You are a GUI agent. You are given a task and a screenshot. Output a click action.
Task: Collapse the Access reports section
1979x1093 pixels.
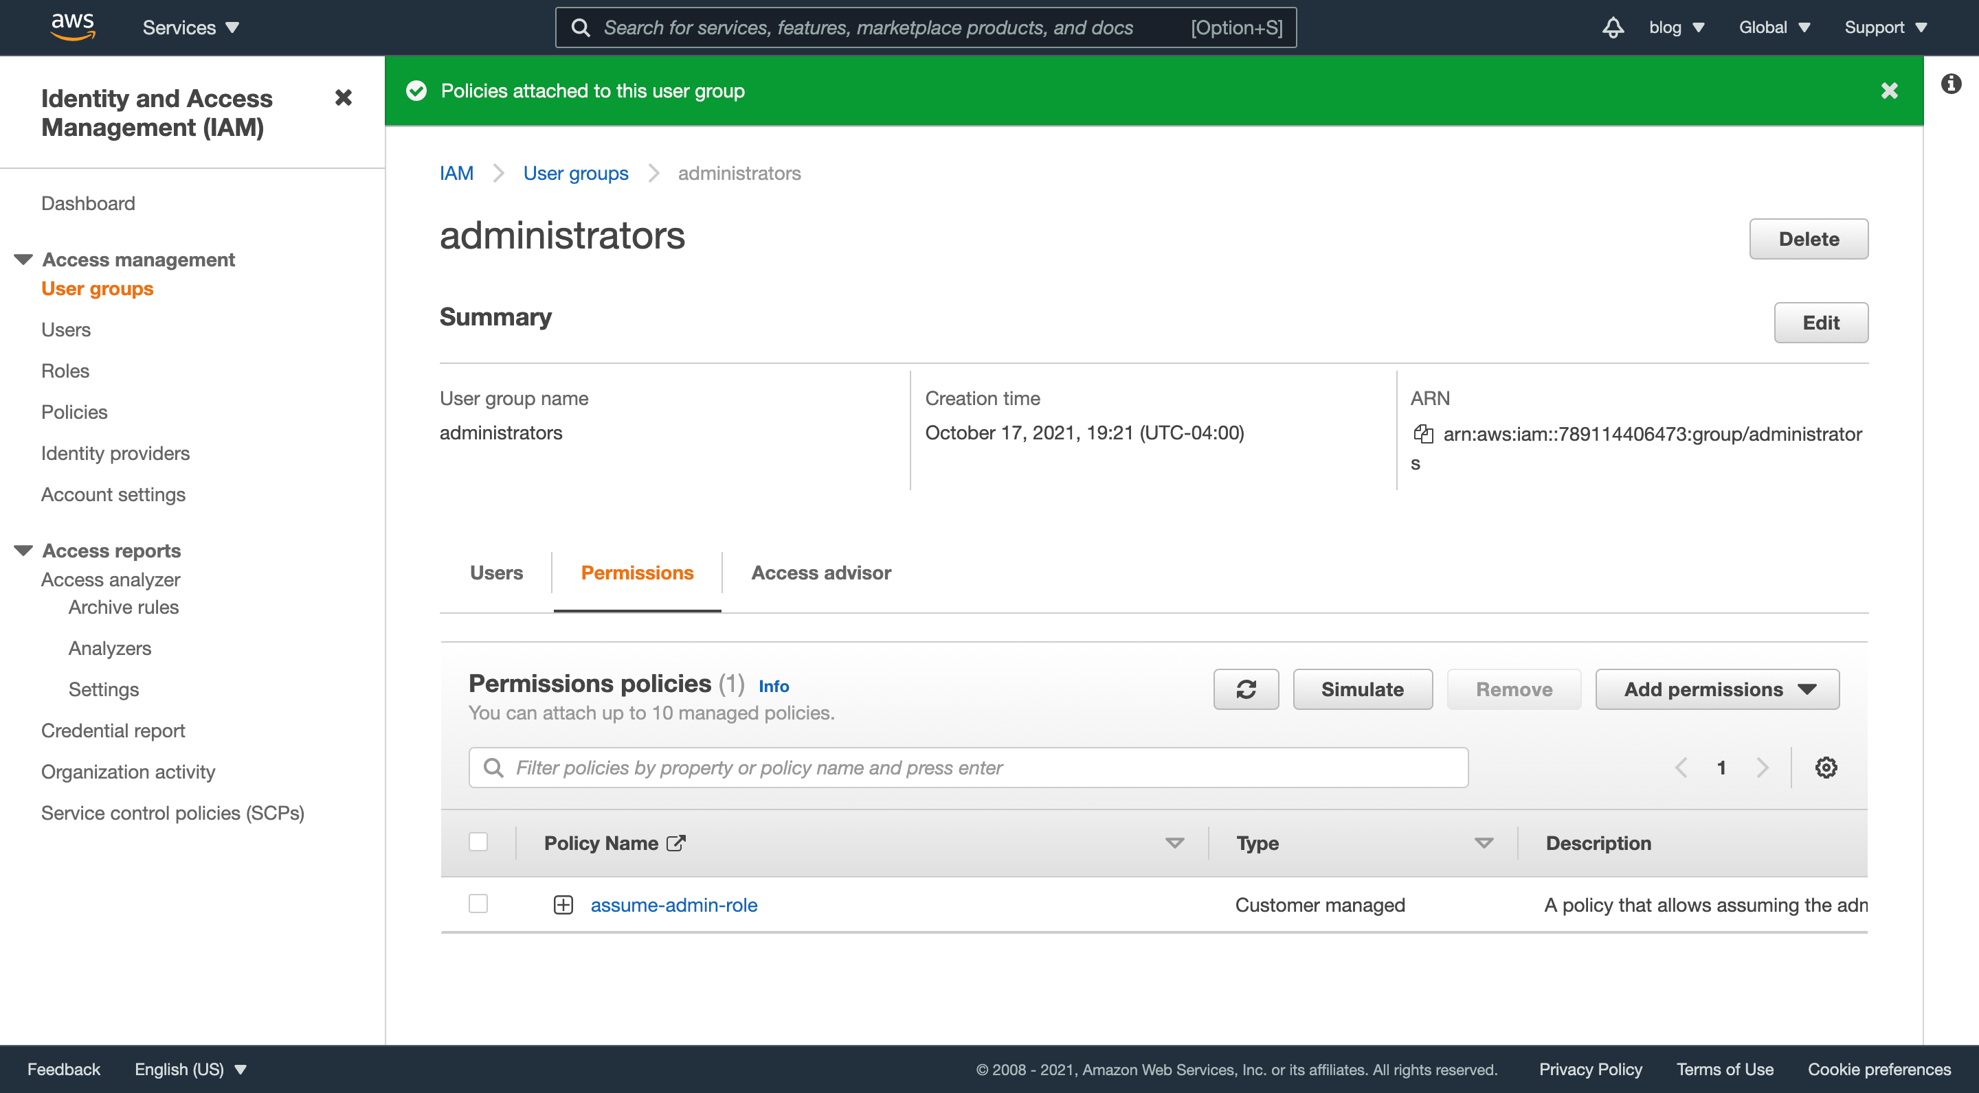coord(24,551)
